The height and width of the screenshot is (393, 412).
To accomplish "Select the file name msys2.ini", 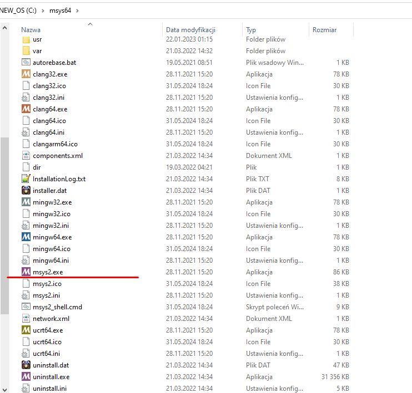I will click(46, 295).
